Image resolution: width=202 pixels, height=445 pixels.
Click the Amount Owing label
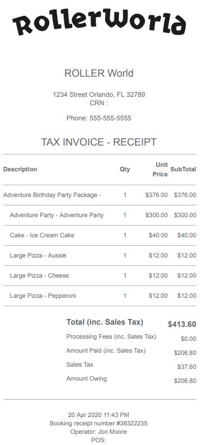click(87, 378)
